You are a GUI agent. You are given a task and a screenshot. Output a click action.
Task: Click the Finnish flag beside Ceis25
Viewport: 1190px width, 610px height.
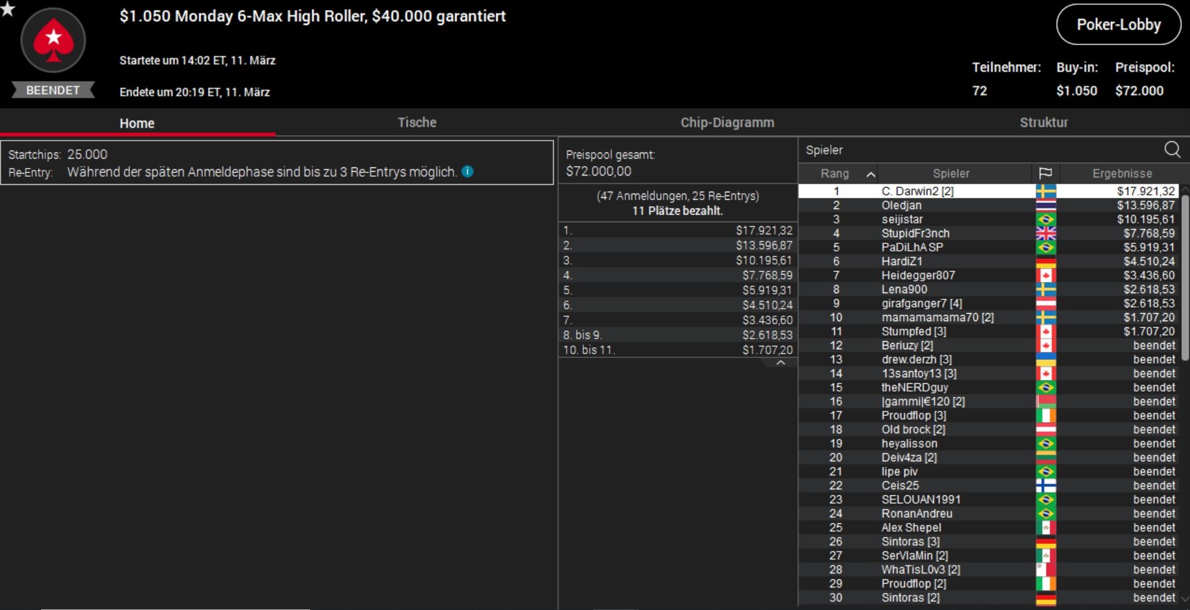pos(1046,486)
